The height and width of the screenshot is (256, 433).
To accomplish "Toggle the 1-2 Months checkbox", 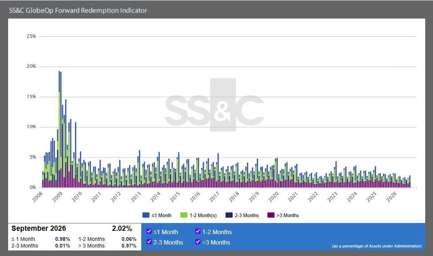I will [x=198, y=231].
